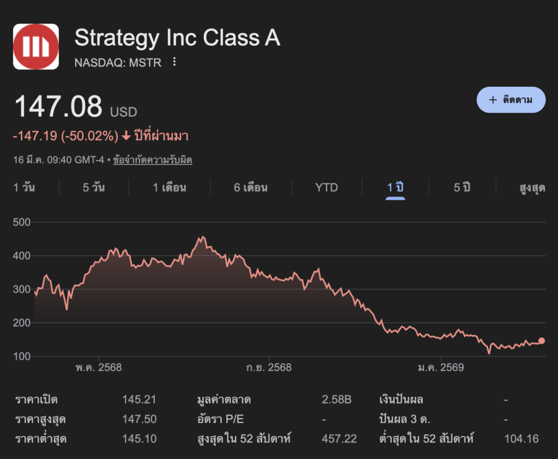Select the 1 ปี range tab

pos(395,188)
